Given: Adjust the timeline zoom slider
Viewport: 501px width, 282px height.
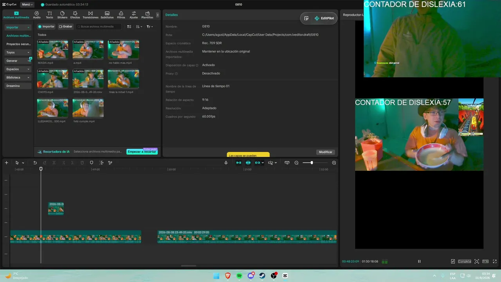Looking at the screenshot, I should tap(312, 163).
